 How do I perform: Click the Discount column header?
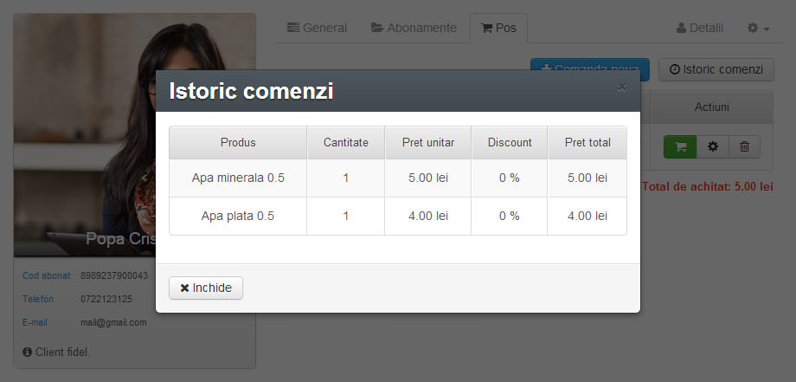[510, 143]
